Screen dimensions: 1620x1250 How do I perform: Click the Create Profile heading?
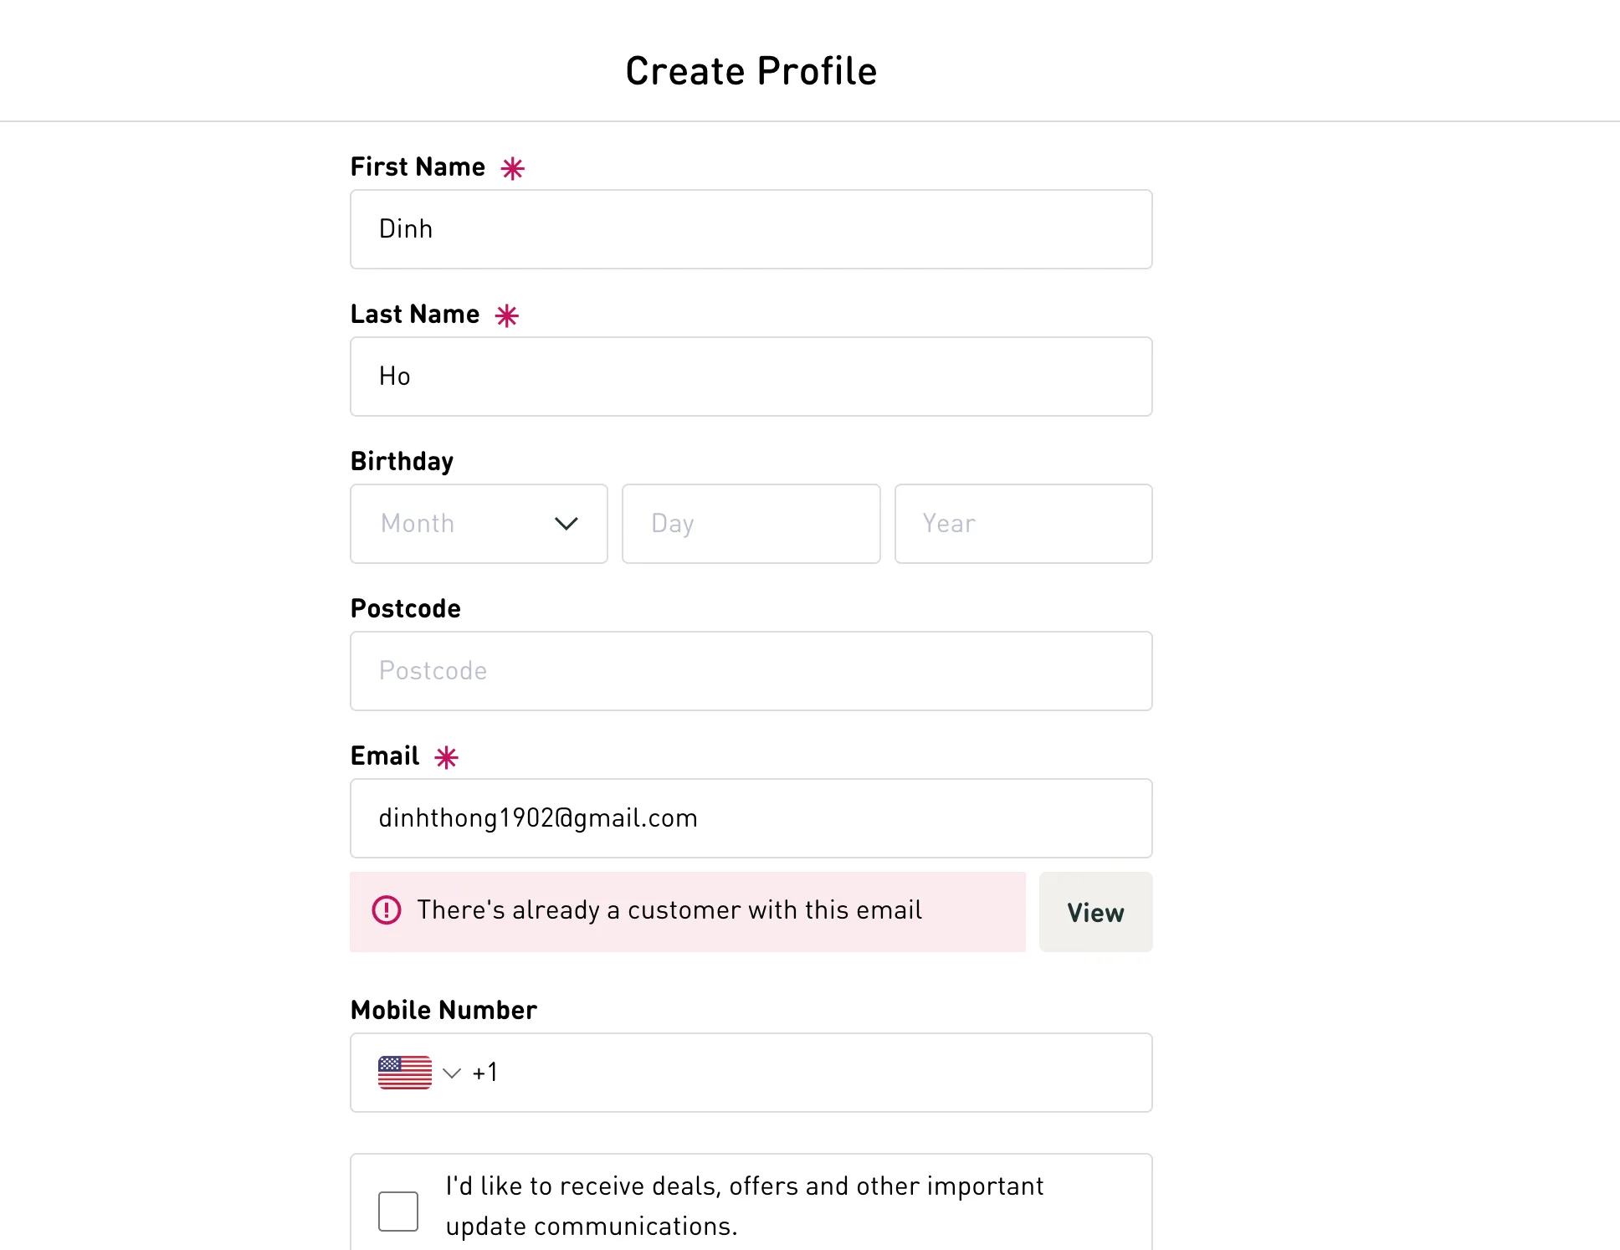(x=751, y=71)
